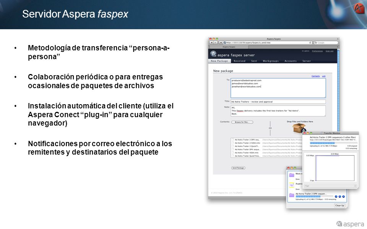Click the Sign out link

click(330, 51)
